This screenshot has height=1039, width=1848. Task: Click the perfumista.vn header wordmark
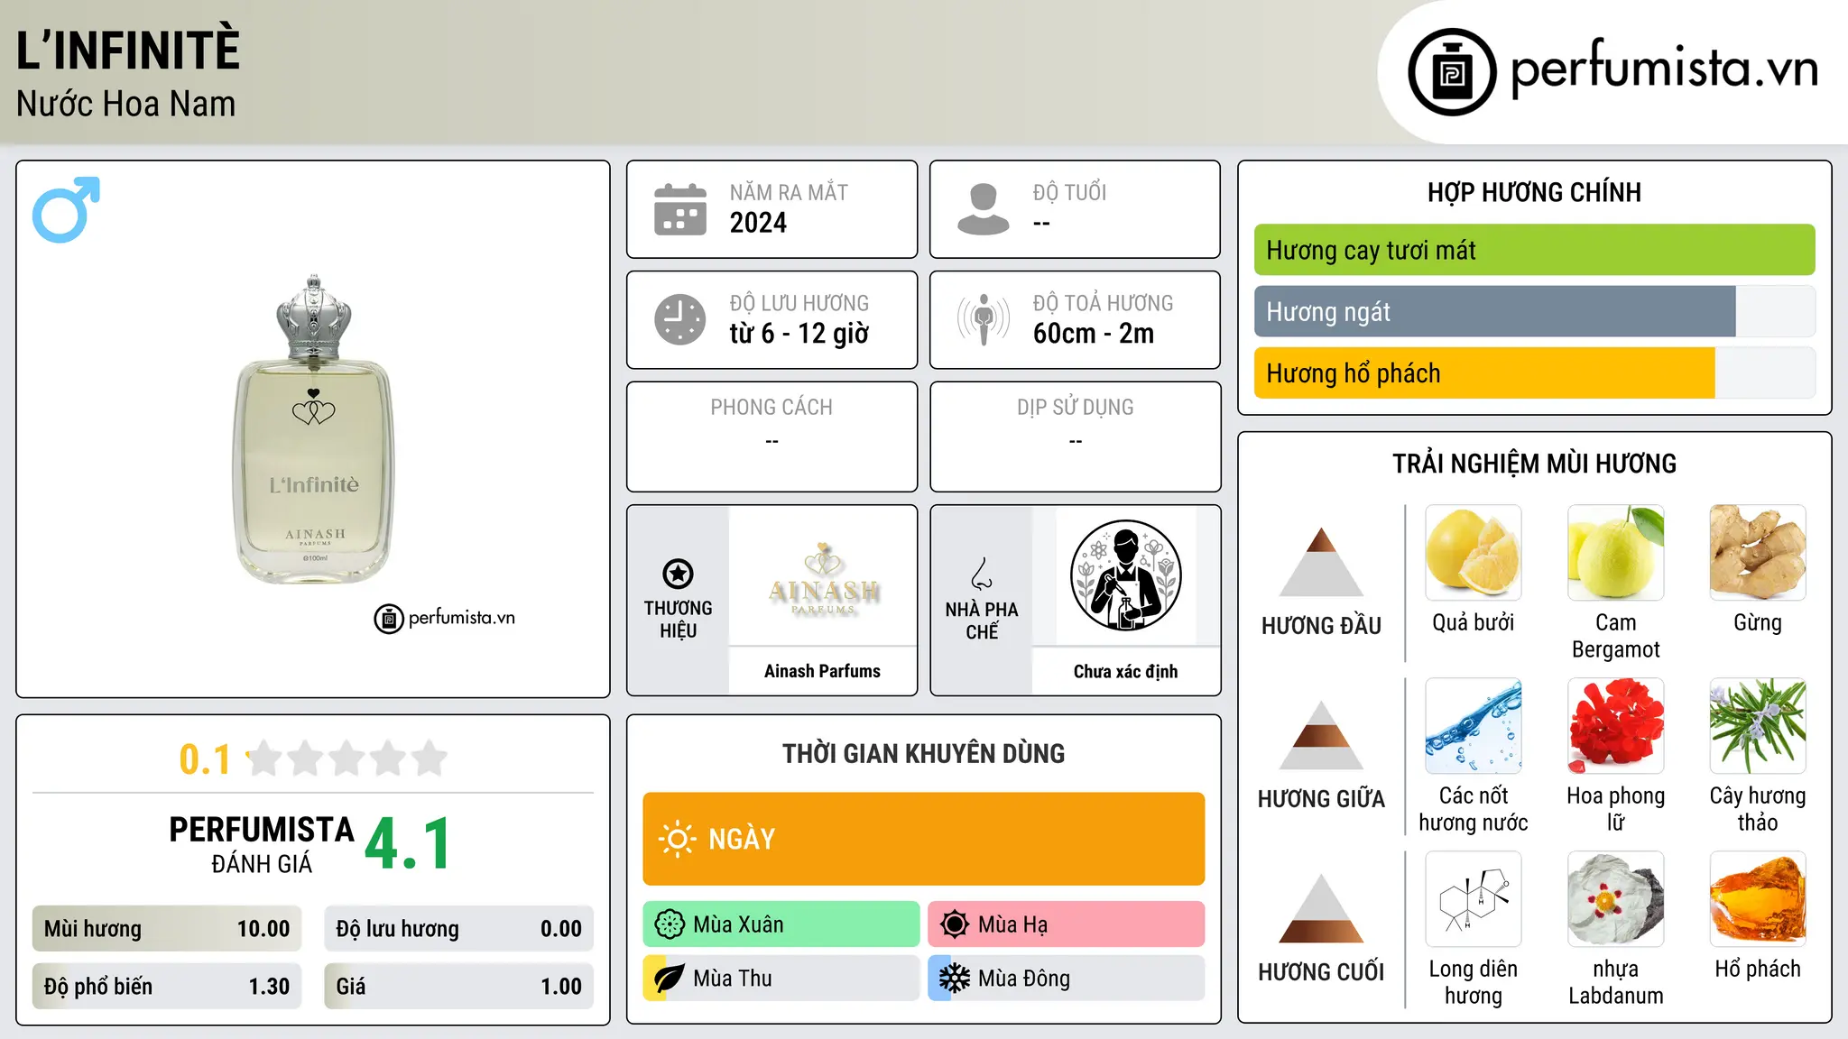[x=1665, y=68]
